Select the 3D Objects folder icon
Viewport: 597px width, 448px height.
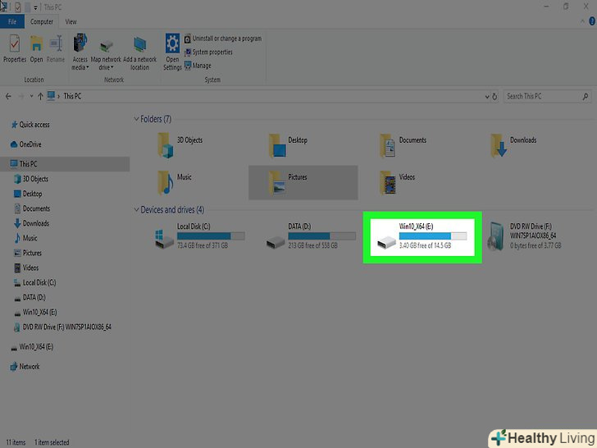click(x=166, y=145)
